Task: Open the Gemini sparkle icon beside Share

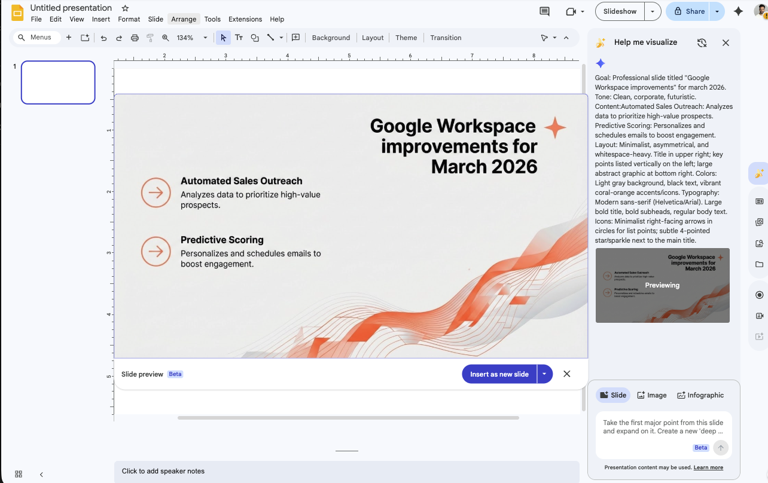Action: tap(738, 11)
